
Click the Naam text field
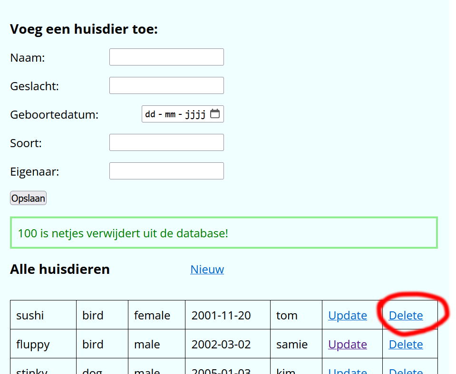tap(166, 57)
